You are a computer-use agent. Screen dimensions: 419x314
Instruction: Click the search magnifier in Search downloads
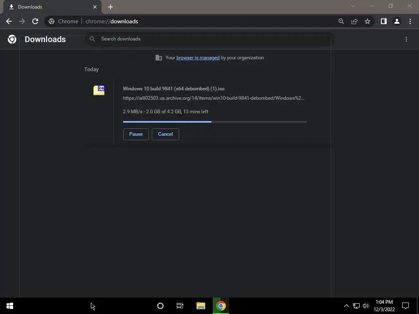92,39
